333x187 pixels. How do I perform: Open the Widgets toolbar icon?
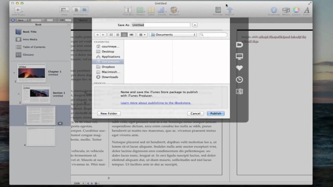point(174,10)
